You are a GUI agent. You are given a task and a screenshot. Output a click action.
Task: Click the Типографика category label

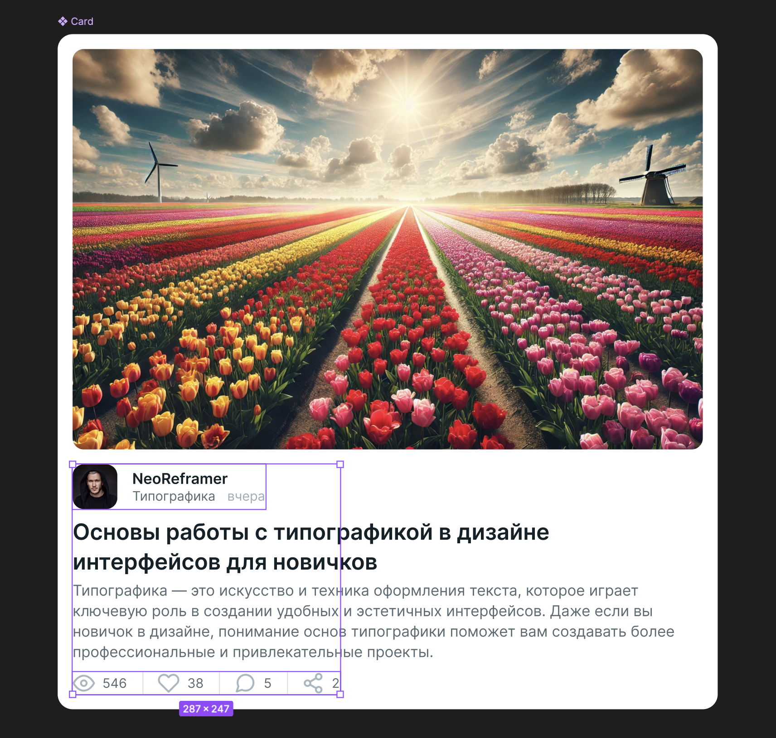click(x=174, y=496)
